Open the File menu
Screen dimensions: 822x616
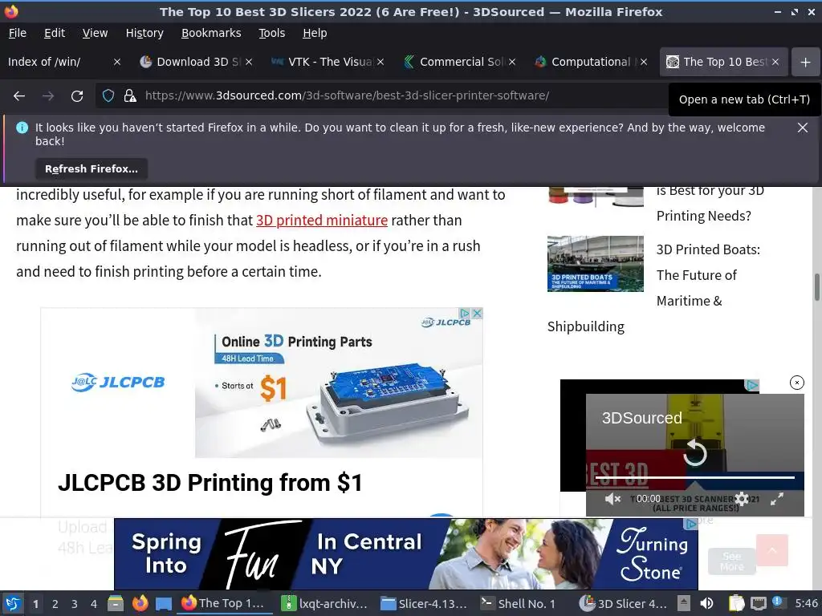tap(18, 33)
